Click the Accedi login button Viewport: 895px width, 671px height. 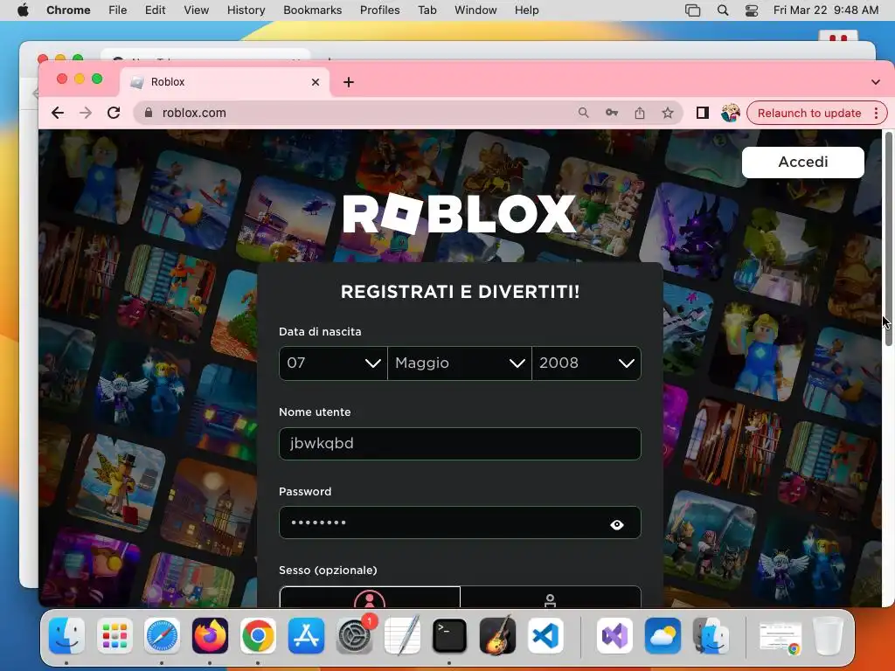tap(802, 162)
